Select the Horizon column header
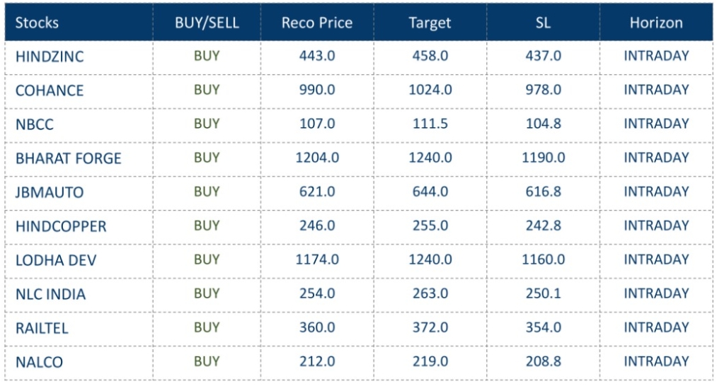This screenshot has width=717, height=386. pyautogui.click(x=656, y=23)
